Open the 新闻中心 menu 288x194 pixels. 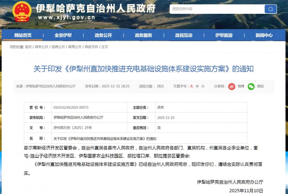(x=264, y=35)
